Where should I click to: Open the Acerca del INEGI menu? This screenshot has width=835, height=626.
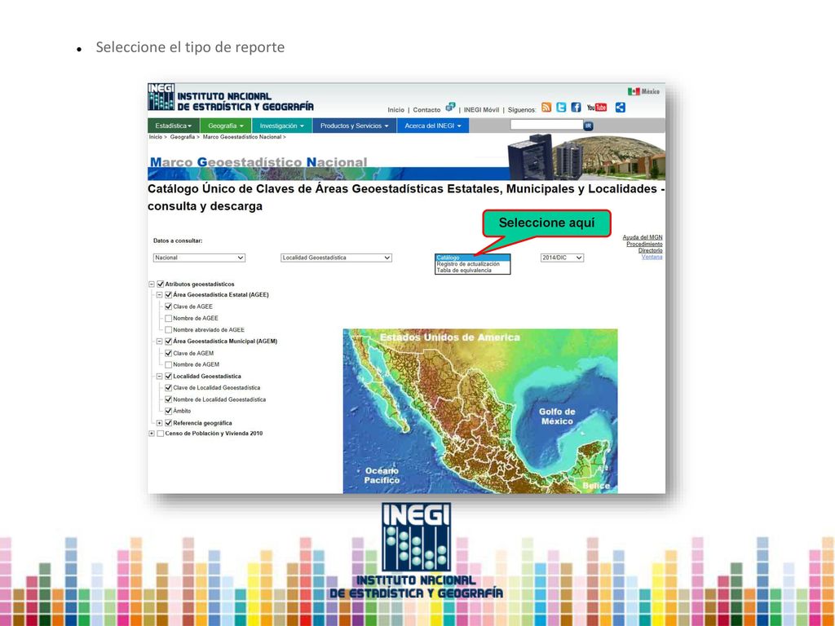(x=433, y=126)
